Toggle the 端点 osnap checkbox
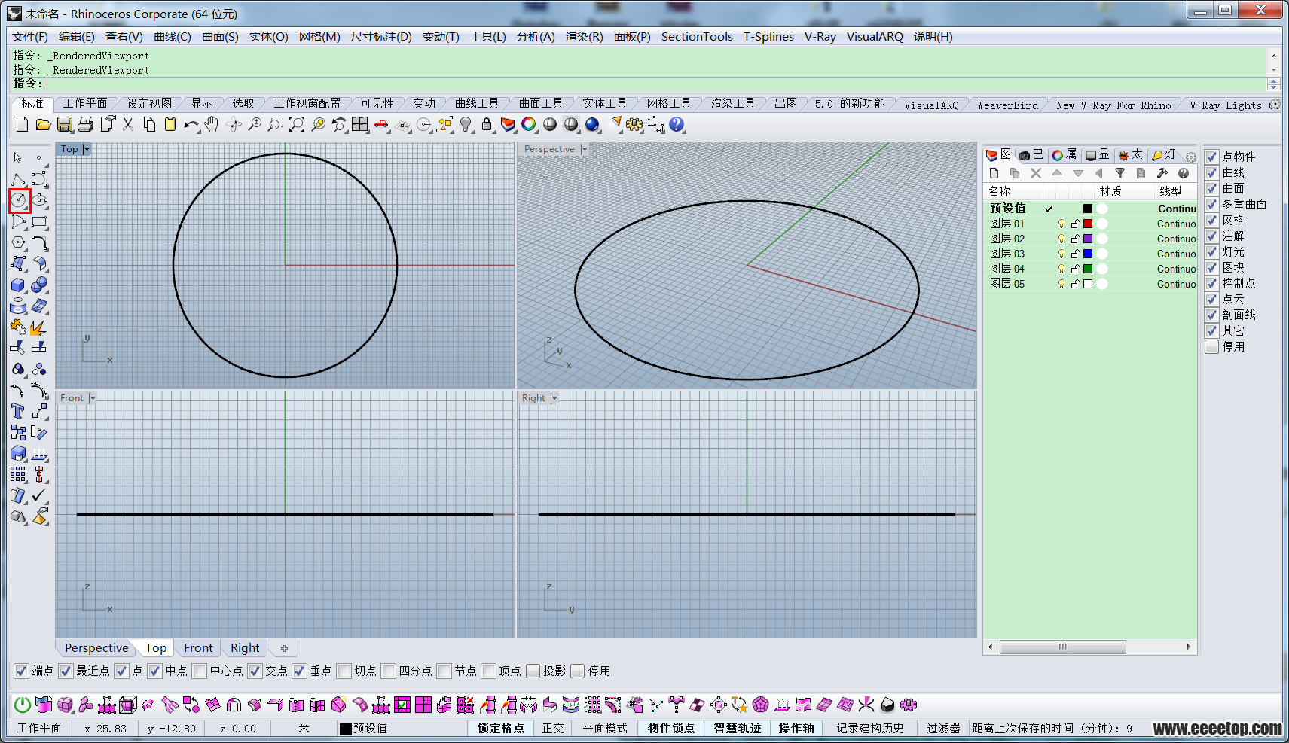 click(x=21, y=671)
